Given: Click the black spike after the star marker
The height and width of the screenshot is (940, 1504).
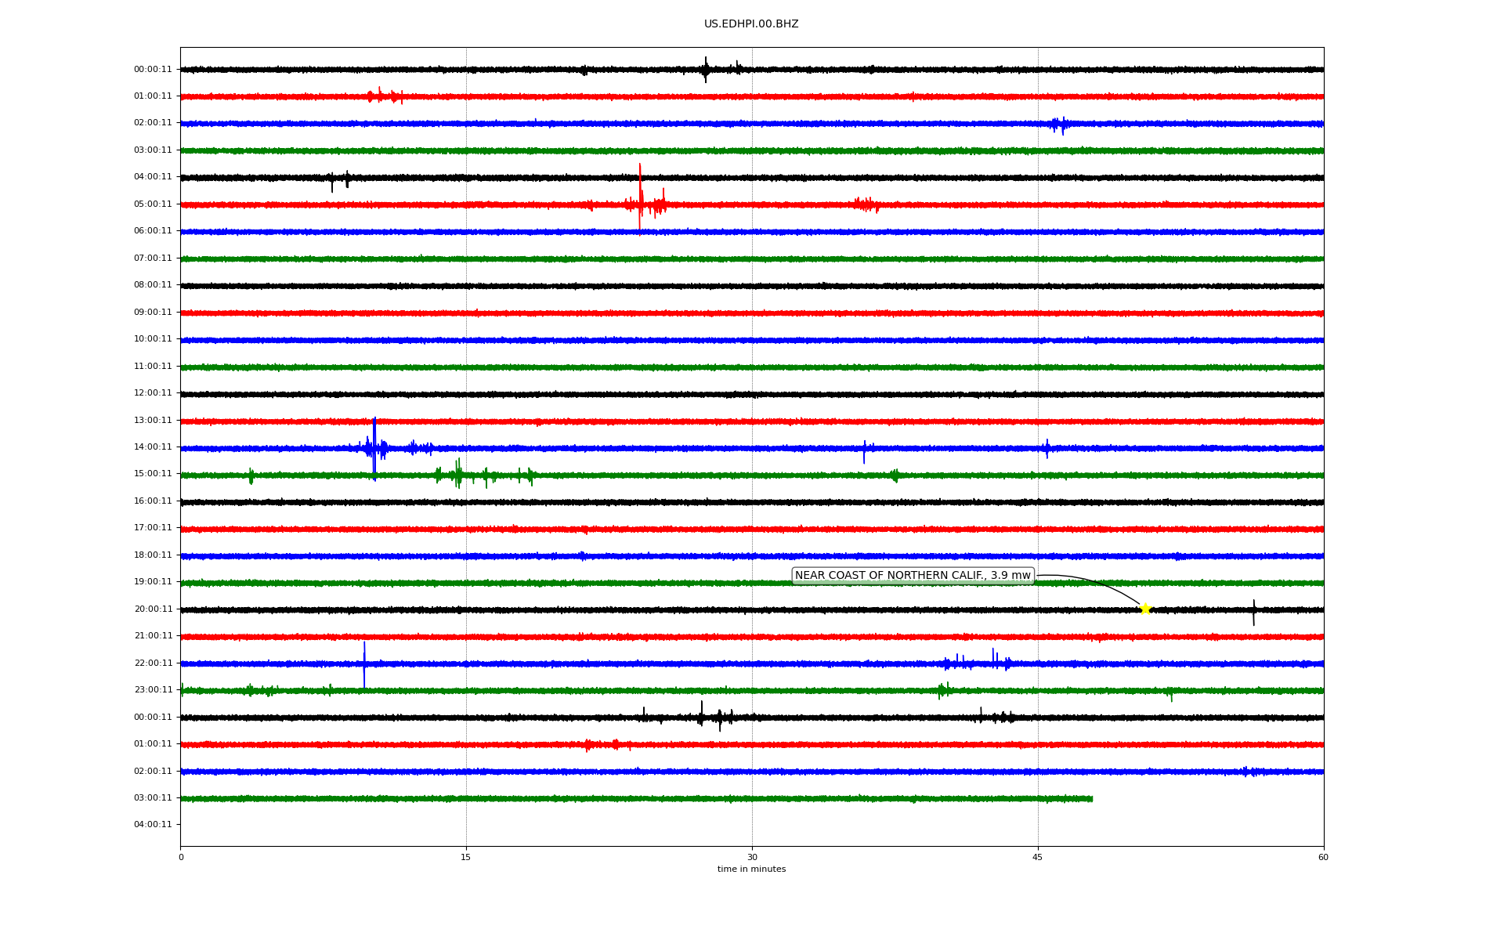Looking at the screenshot, I should tap(1253, 613).
